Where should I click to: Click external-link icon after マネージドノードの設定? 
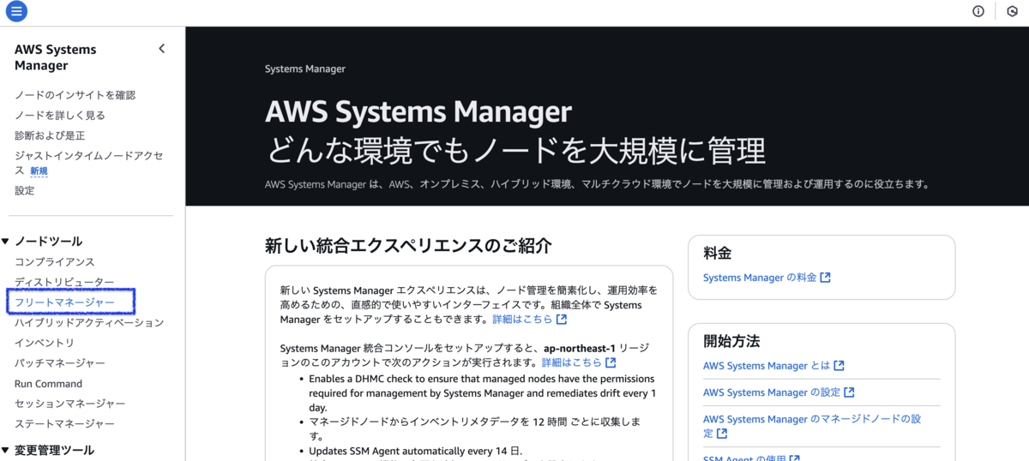(x=721, y=434)
